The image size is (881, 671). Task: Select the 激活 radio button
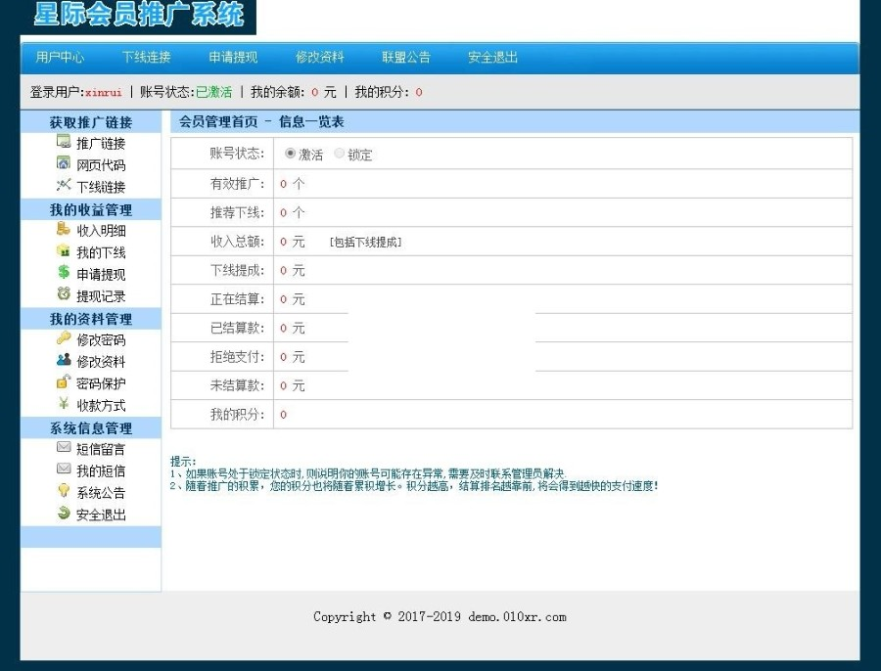coord(291,154)
